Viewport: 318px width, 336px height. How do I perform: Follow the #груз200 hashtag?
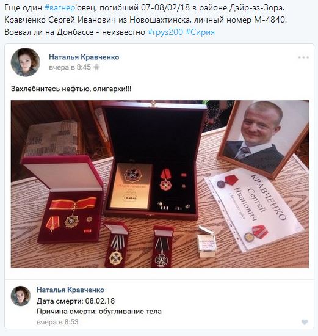coord(165,32)
